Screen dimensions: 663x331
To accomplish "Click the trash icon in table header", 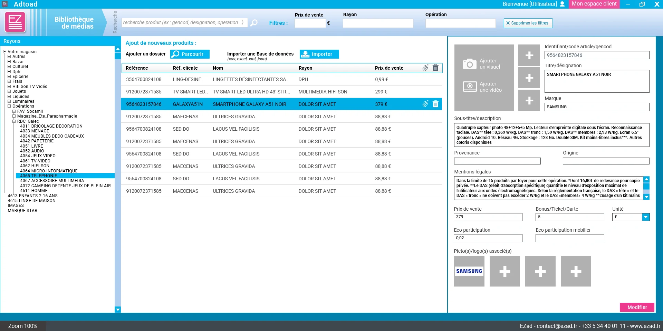I will tap(435, 68).
